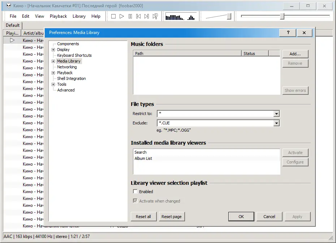336x243 pixels.
Task: Select Shell Integration in tree
Action: [x=72, y=78]
